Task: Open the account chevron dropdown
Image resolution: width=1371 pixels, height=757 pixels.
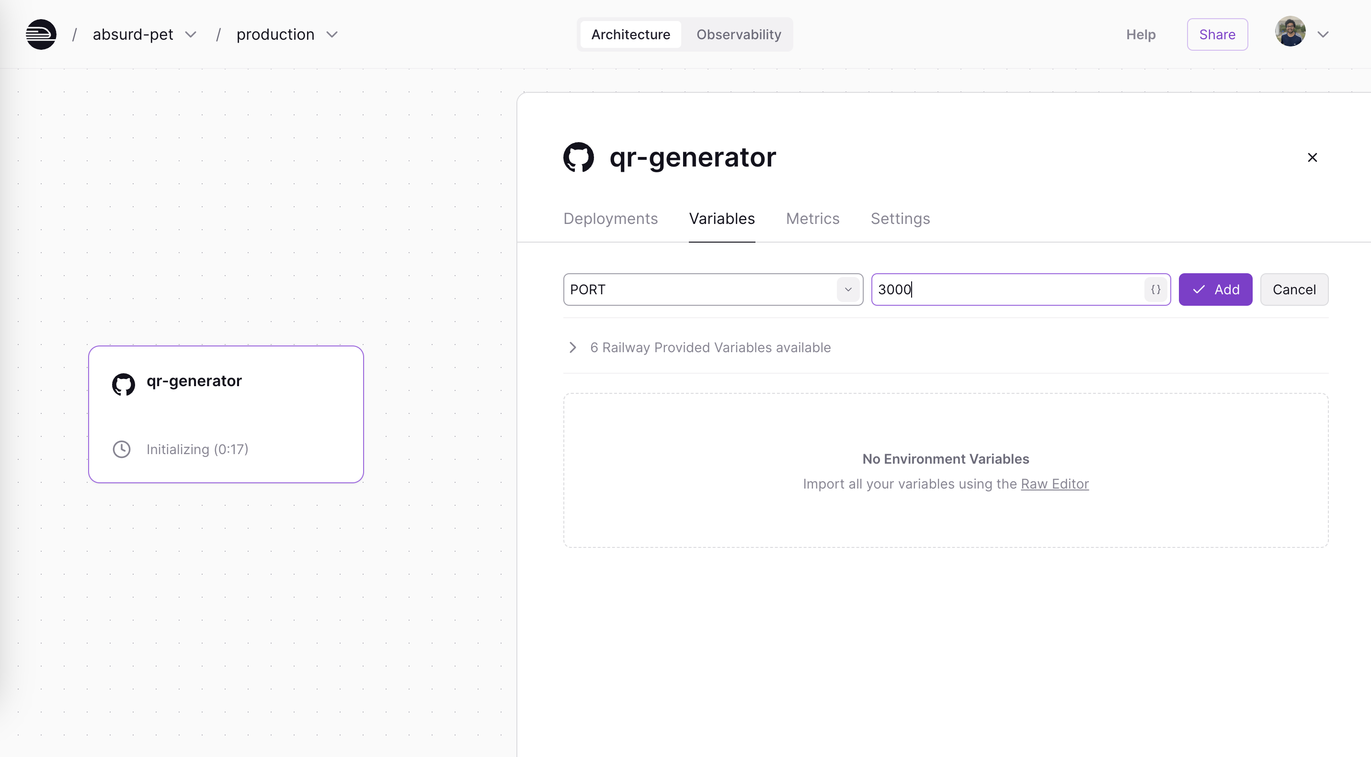Action: coord(1323,34)
